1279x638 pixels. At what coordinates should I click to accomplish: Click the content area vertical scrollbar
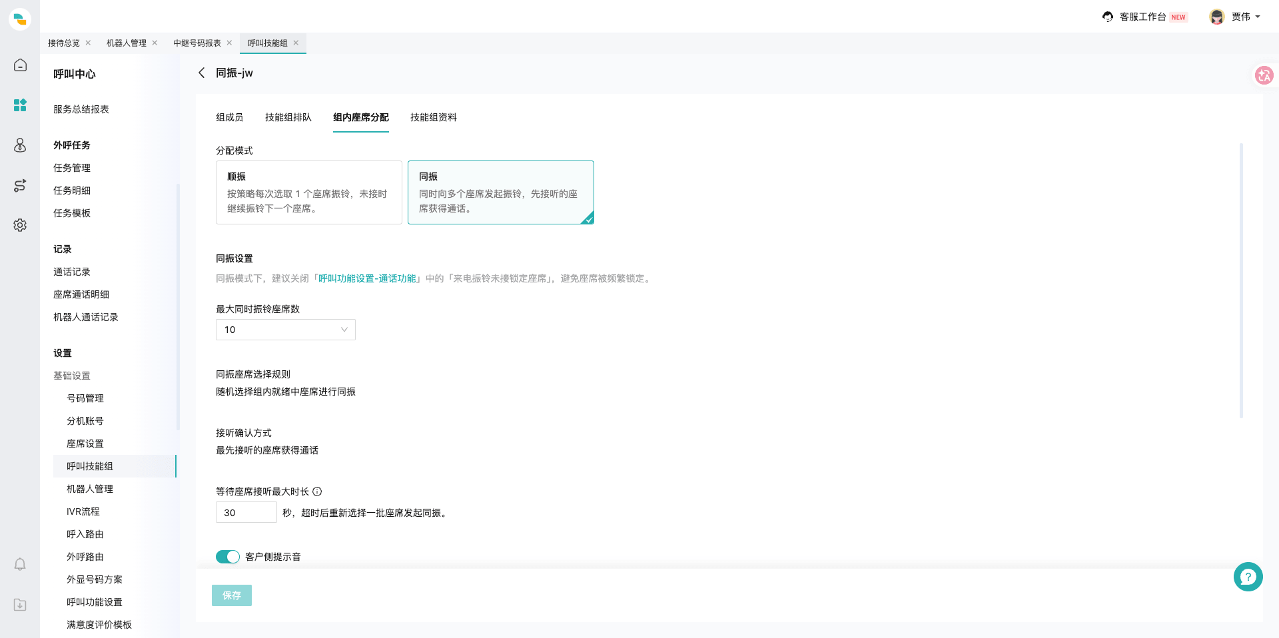[1241, 280]
